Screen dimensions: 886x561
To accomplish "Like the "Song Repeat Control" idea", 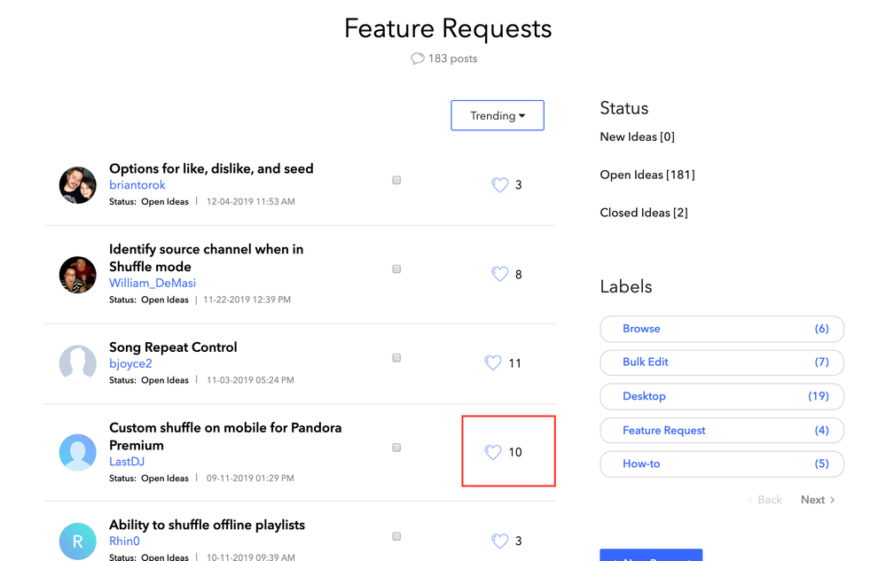I will (x=493, y=363).
